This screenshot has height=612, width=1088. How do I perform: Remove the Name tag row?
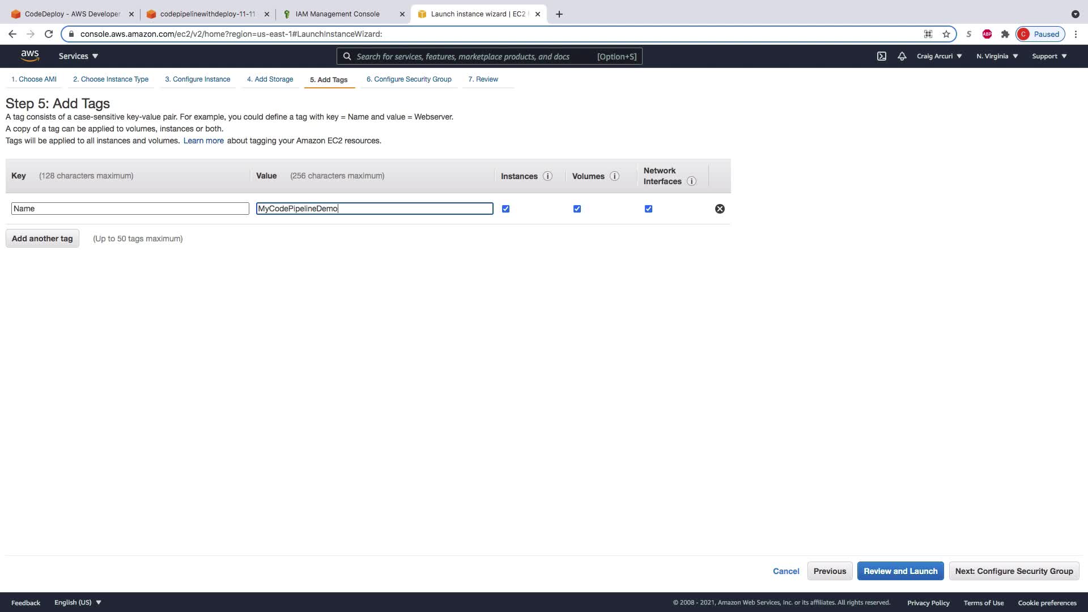[x=720, y=209]
